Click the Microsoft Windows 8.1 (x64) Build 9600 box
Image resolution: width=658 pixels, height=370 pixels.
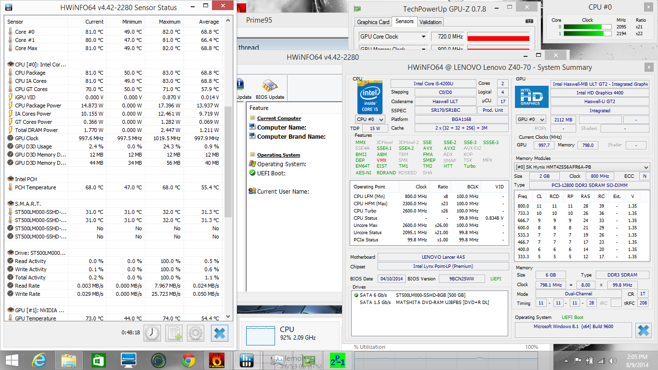573,330
